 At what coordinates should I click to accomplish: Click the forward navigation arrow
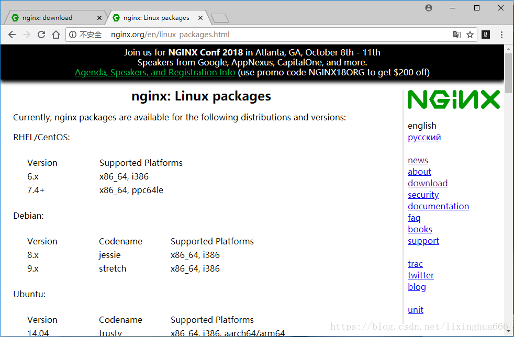(27, 35)
